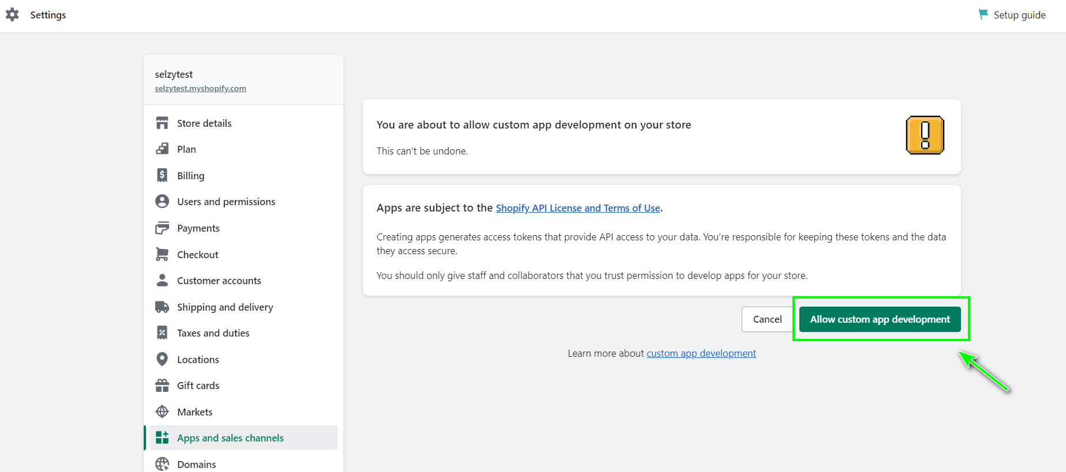This screenshot has height=472, width=1066.
Task: Click the Apps and sales channels grid icon
Action: (162, 437)
